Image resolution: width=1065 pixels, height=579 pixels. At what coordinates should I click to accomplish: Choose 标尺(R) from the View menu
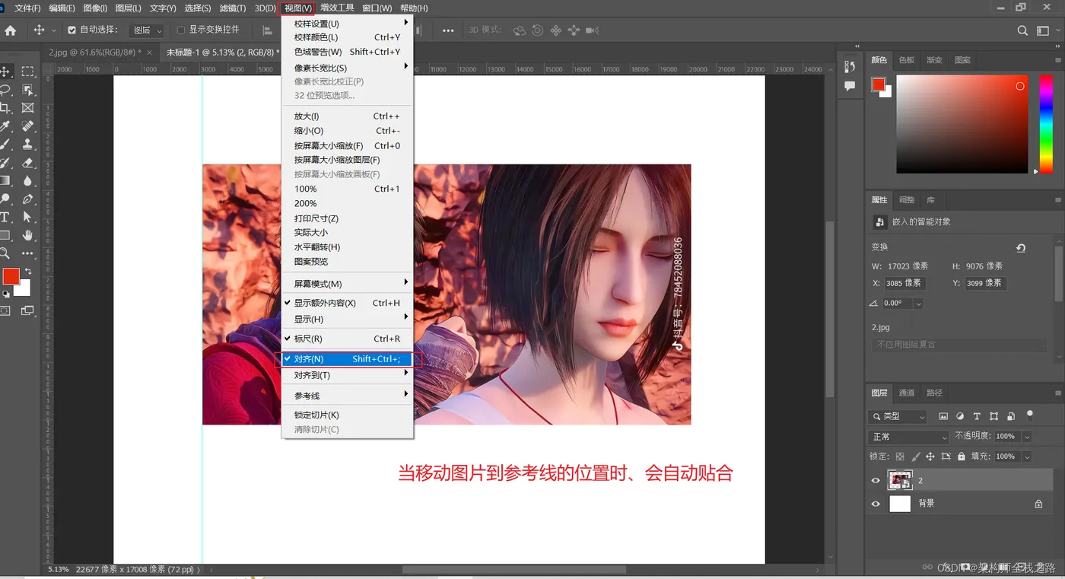tap(347, 339)
